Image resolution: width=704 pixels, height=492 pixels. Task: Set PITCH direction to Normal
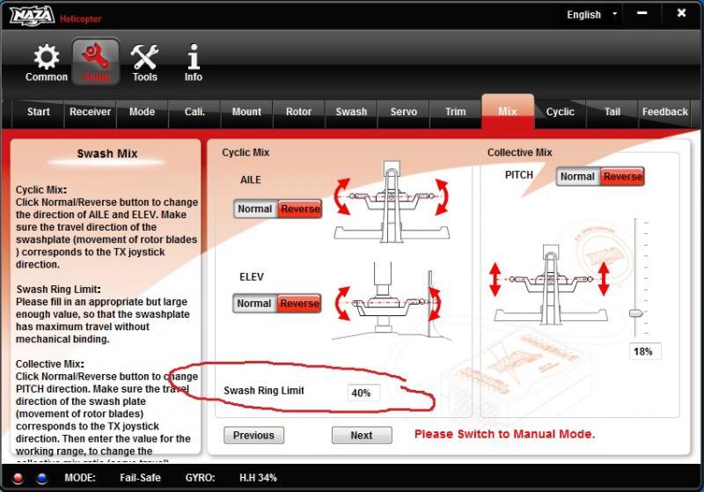pyautogui.click(x=577, y=176)
